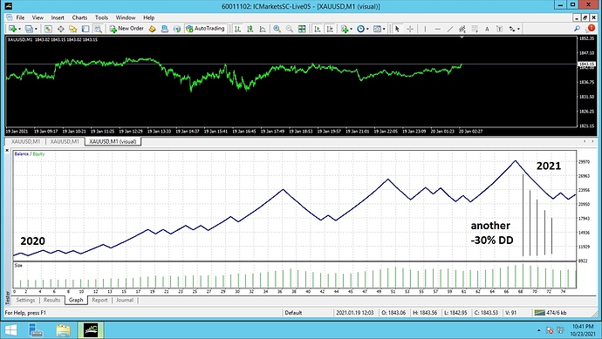Open the notifications chat icon
The height and width of the screenshot is (339, 602).
[591, 29]
